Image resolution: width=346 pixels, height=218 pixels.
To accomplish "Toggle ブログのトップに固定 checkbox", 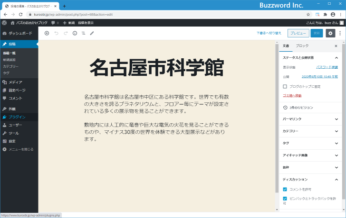I will (x=285, y=86).
